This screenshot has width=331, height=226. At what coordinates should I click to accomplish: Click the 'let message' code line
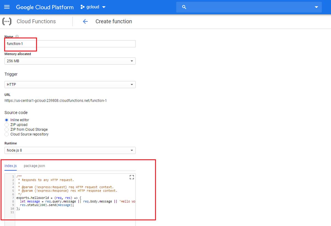(x=78, y=201)
